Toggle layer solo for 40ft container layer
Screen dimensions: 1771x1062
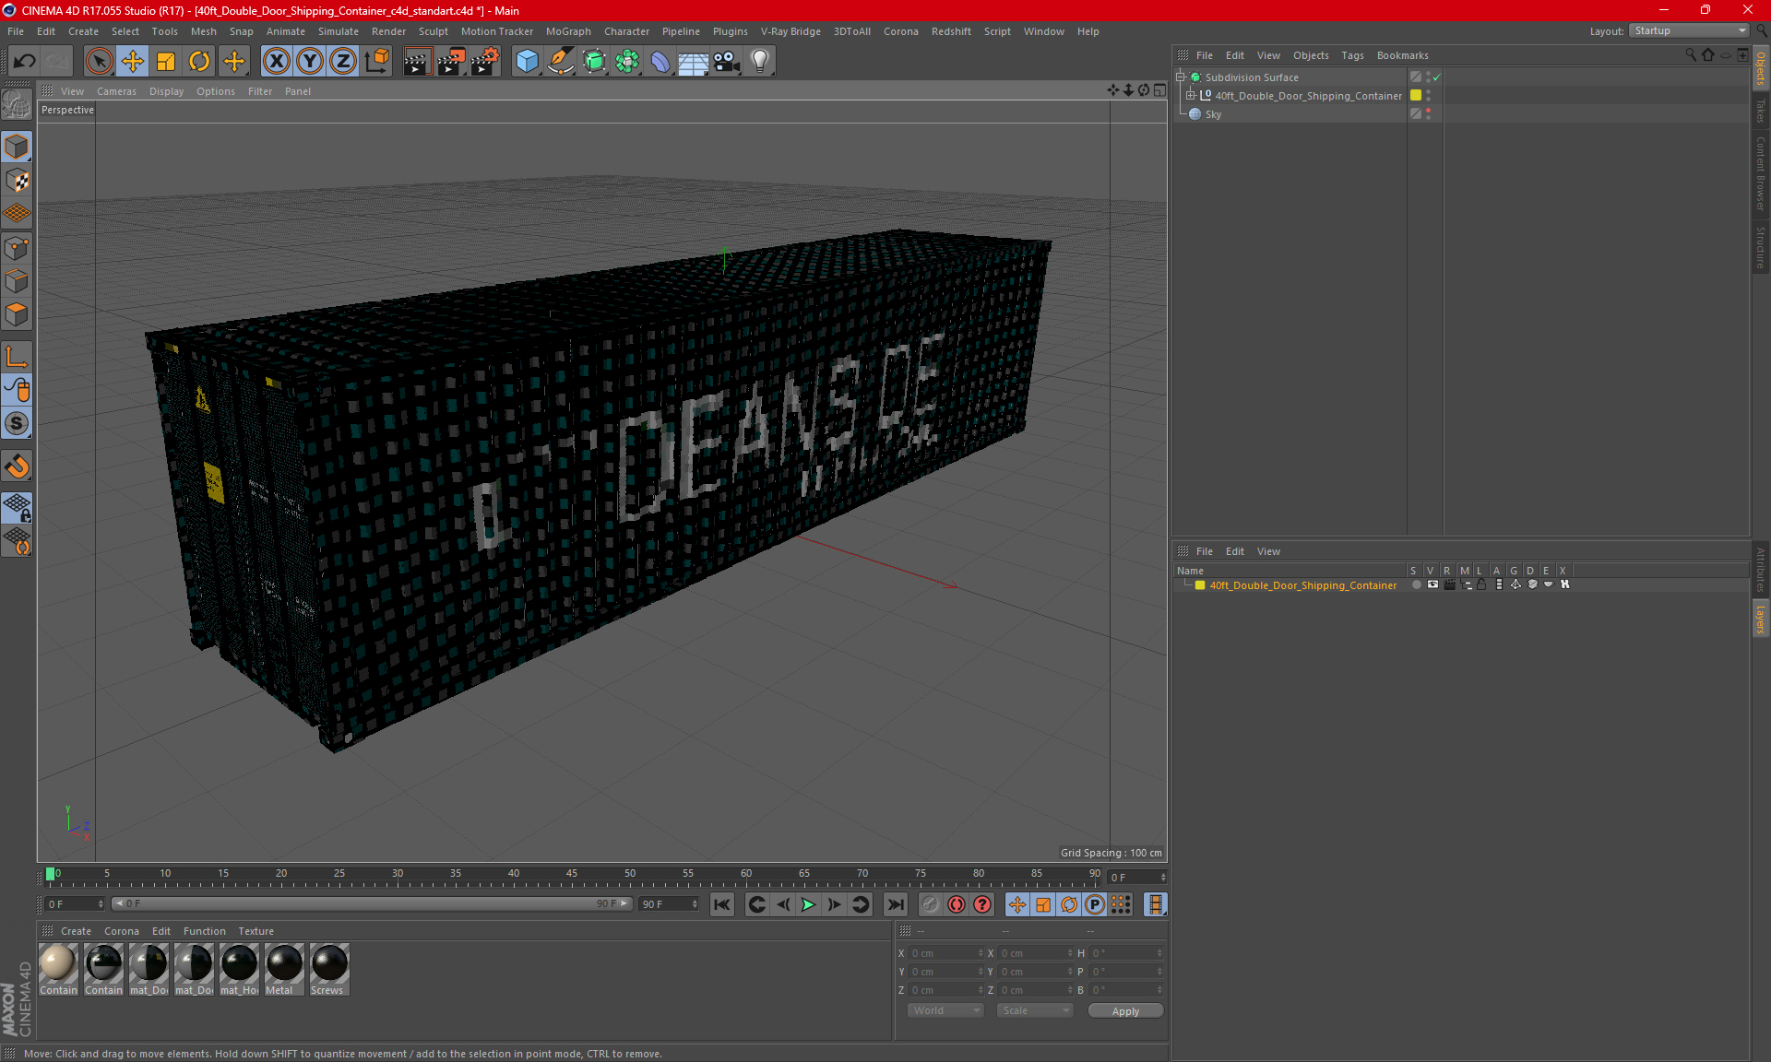click(x=1416, y=584)
